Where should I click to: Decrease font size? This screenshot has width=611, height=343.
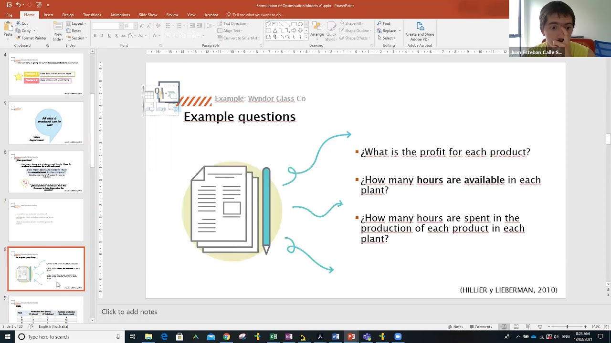pos(148,26)
